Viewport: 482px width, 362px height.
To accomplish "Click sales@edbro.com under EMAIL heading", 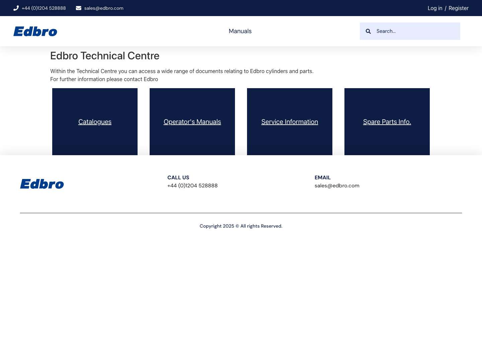I will pos(337,185).
